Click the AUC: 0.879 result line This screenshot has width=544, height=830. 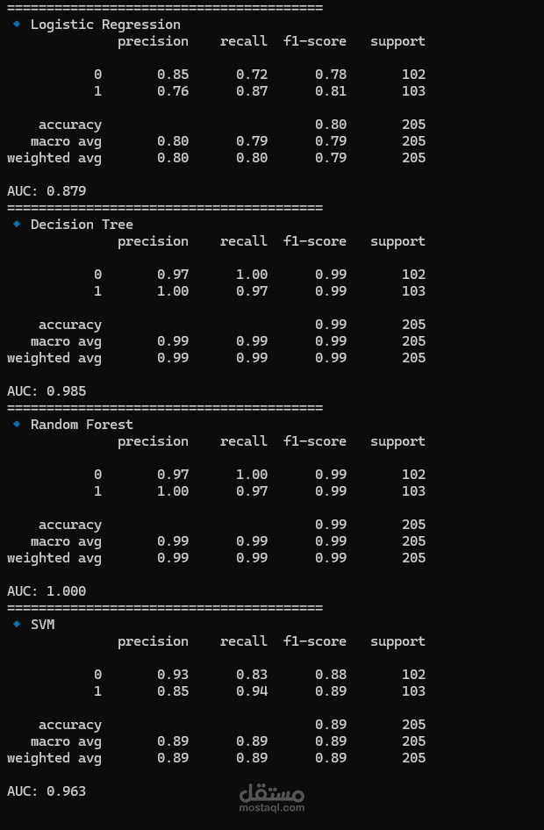click(47, 191)
